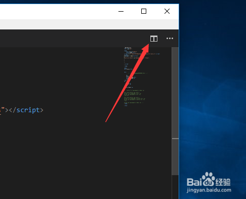Image resolution: width=246 pixels, height=199 pixels.
Task: Maximize the editor window
Action: pos(144,11)
